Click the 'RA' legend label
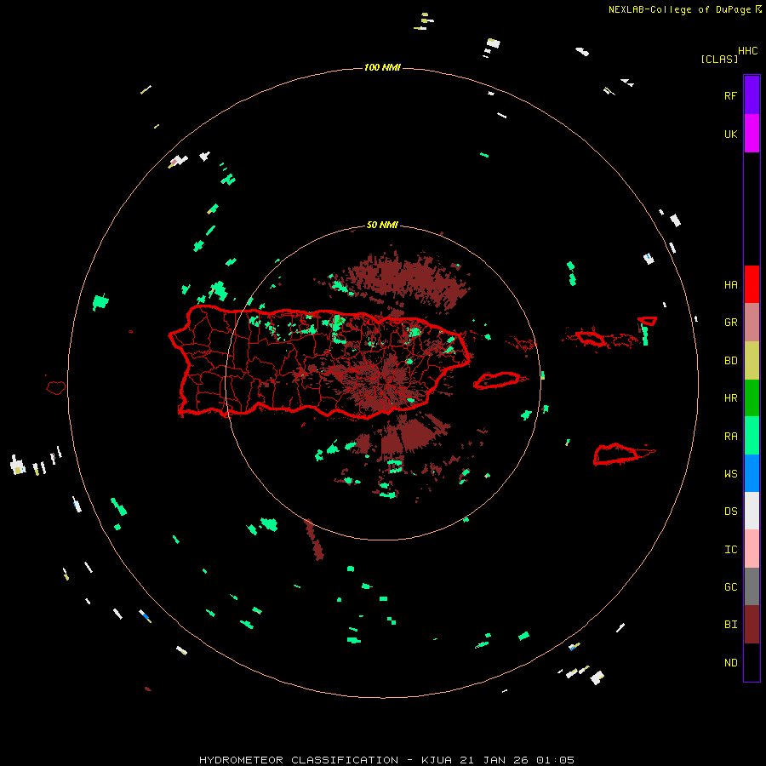The height and width of the screenshot is (766, 766). (x=730, y=437)
